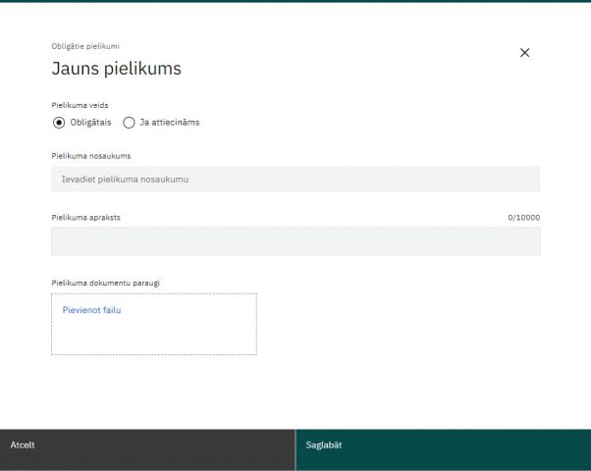
Task: Click the Ievadiet pielikuma nosaukumu placeholder text
Action: pos(125,180)
